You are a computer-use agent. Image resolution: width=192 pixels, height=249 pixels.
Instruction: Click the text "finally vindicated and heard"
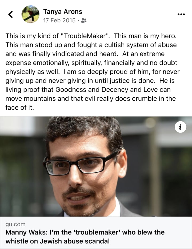coord(74,54)
